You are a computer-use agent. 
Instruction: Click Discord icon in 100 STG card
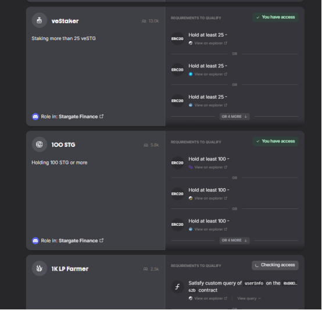click(35, 240)
